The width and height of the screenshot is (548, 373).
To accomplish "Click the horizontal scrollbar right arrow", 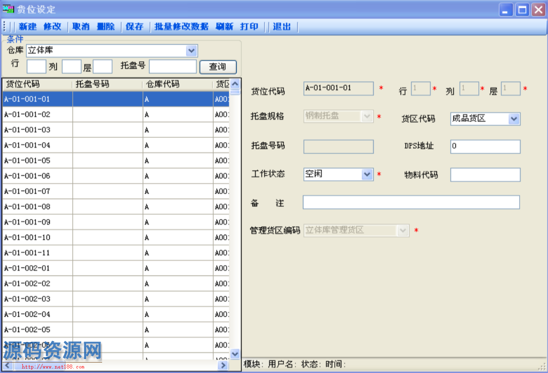I will (x=223, y=366).
